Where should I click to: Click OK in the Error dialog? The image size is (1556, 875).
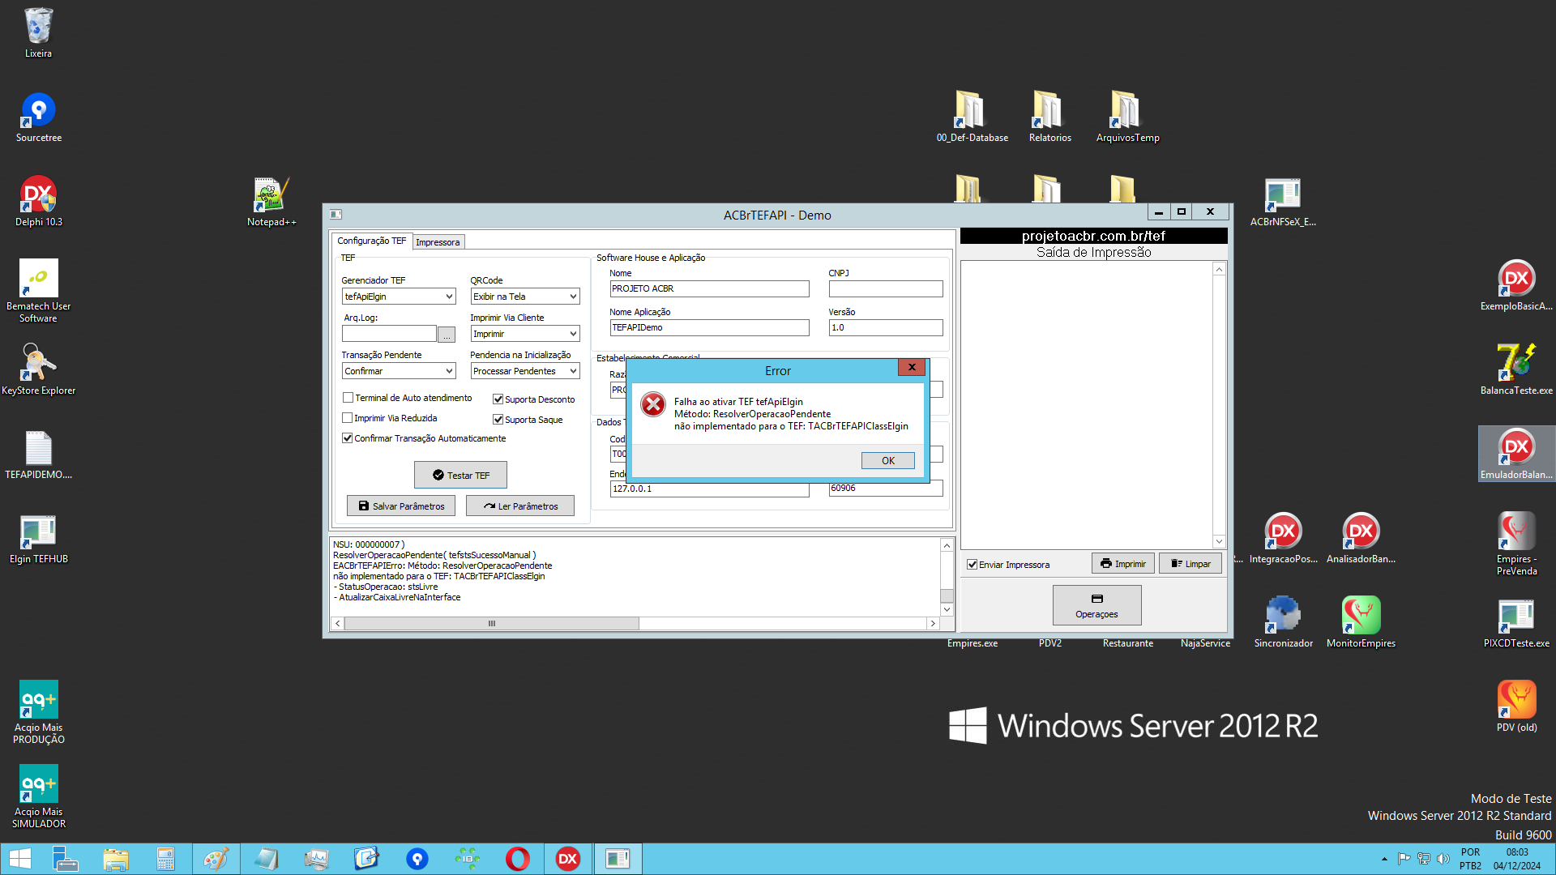887,460
